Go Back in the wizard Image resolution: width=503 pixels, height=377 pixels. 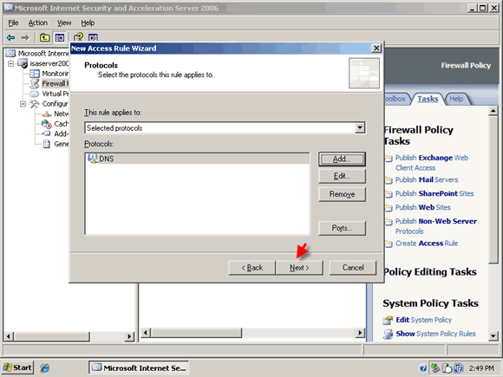(251, 268)
